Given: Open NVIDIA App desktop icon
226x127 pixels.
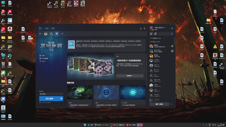Looking at the screenshot, I should click(10, 74).
